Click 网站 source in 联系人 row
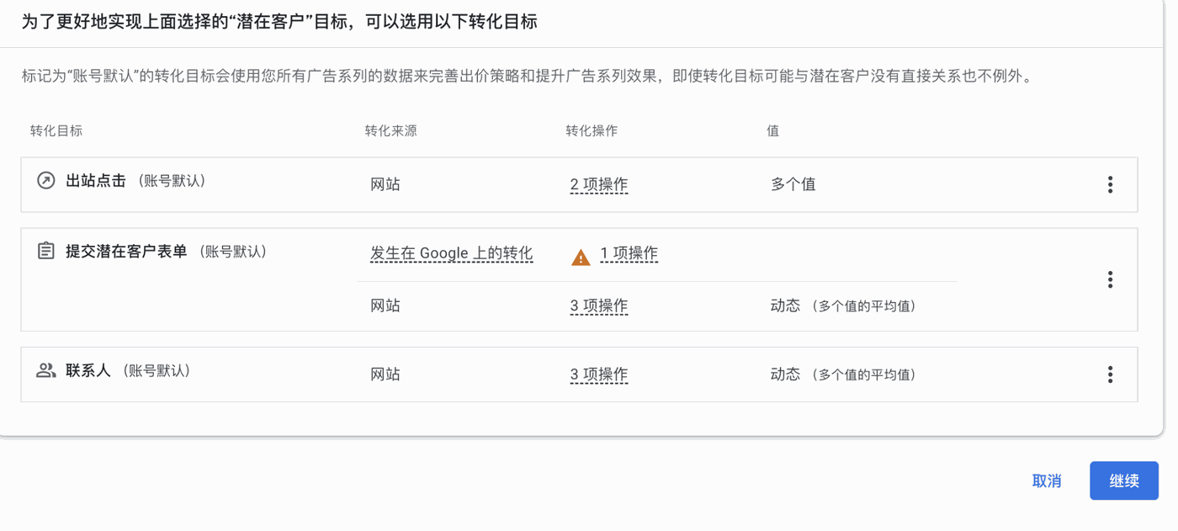This screenshot has width=1178, height=531. click(385, 374)
